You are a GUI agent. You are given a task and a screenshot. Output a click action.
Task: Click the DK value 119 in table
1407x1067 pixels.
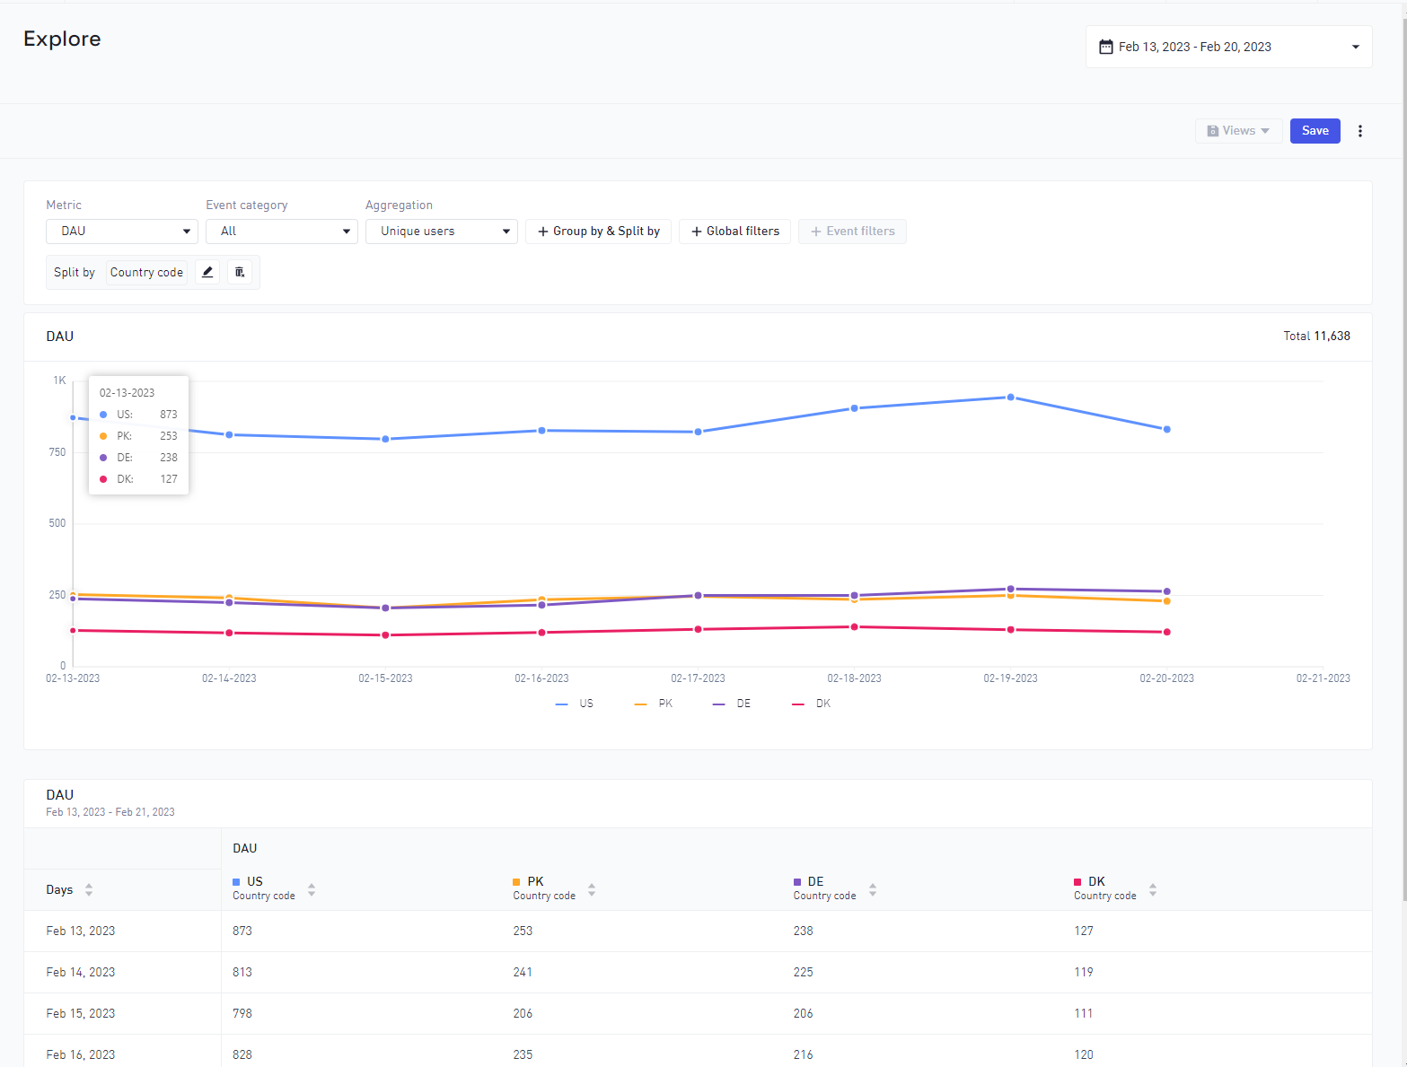1084,972
